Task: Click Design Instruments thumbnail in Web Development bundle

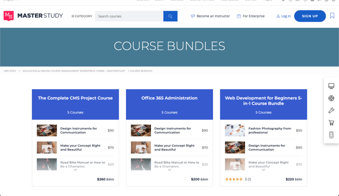Action: coord(235,148)
